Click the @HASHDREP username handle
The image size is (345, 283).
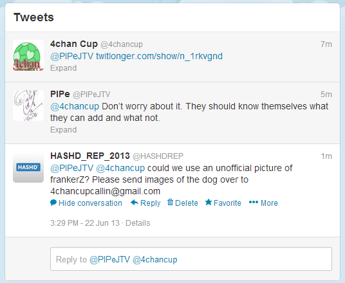[158, 156]
